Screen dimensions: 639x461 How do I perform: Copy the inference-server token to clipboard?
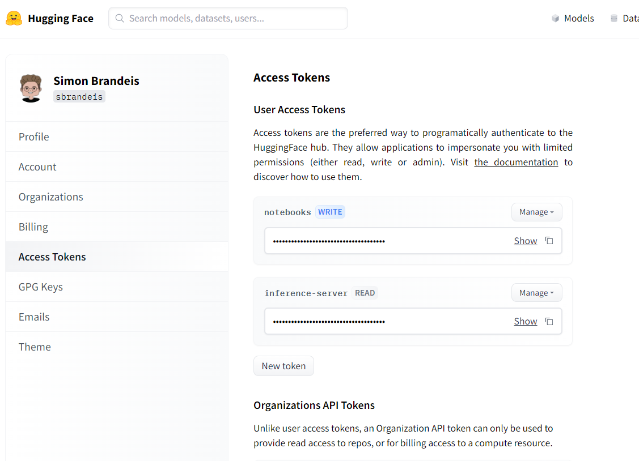[x=549, y=322]
